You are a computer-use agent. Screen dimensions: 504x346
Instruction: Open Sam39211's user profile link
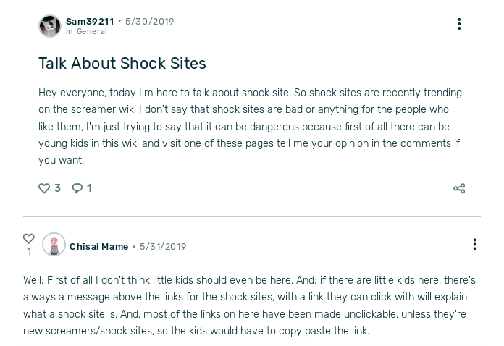90,22
